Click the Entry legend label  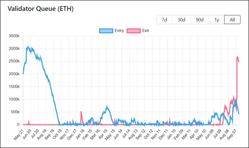coord(119,31)
